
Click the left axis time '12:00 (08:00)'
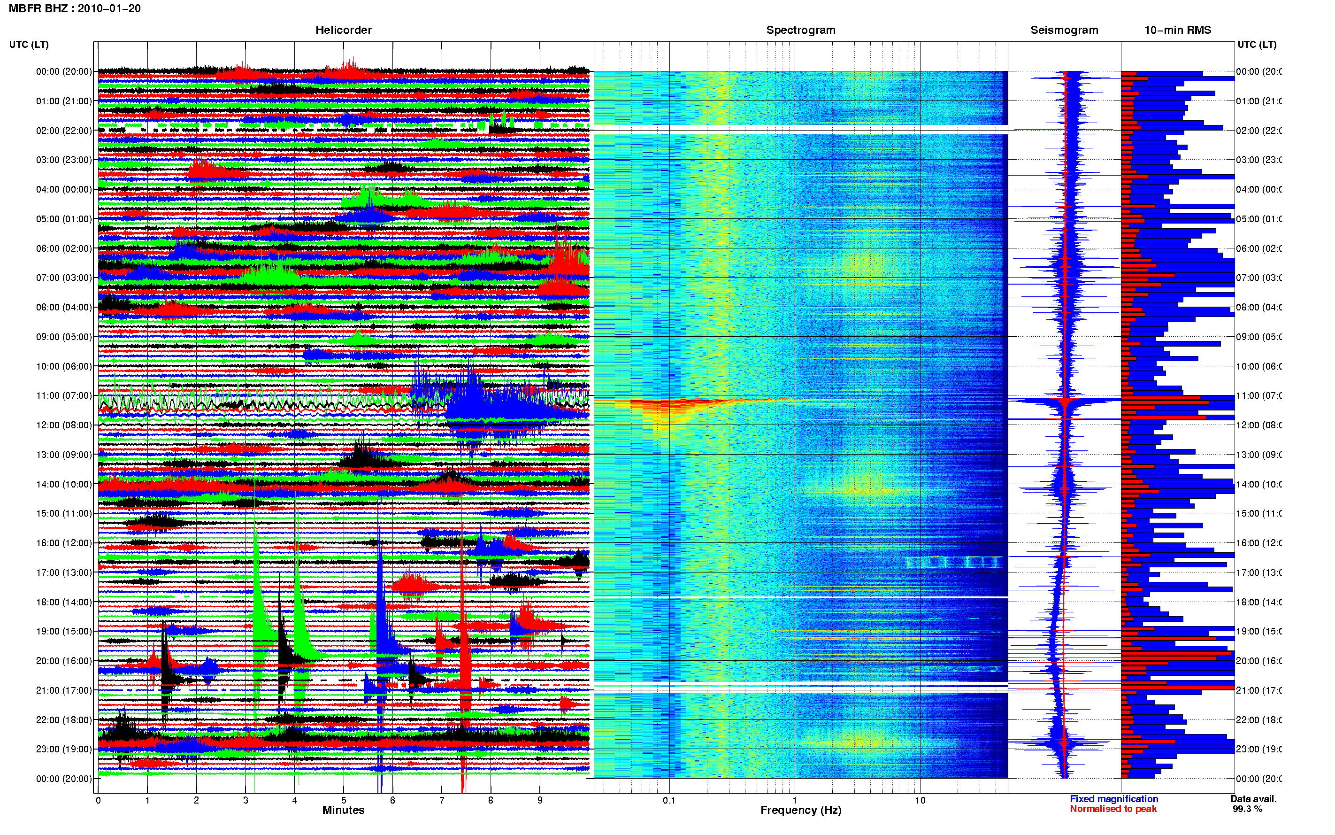[64, 425]
